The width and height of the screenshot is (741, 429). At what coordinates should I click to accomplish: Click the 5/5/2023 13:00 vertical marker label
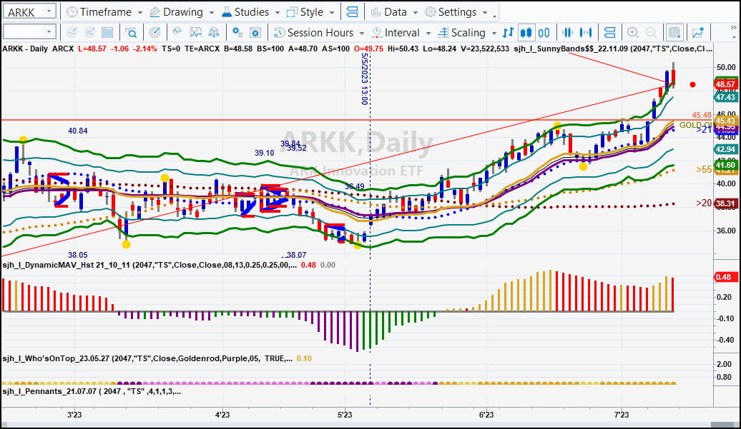(x=364, y=79)
